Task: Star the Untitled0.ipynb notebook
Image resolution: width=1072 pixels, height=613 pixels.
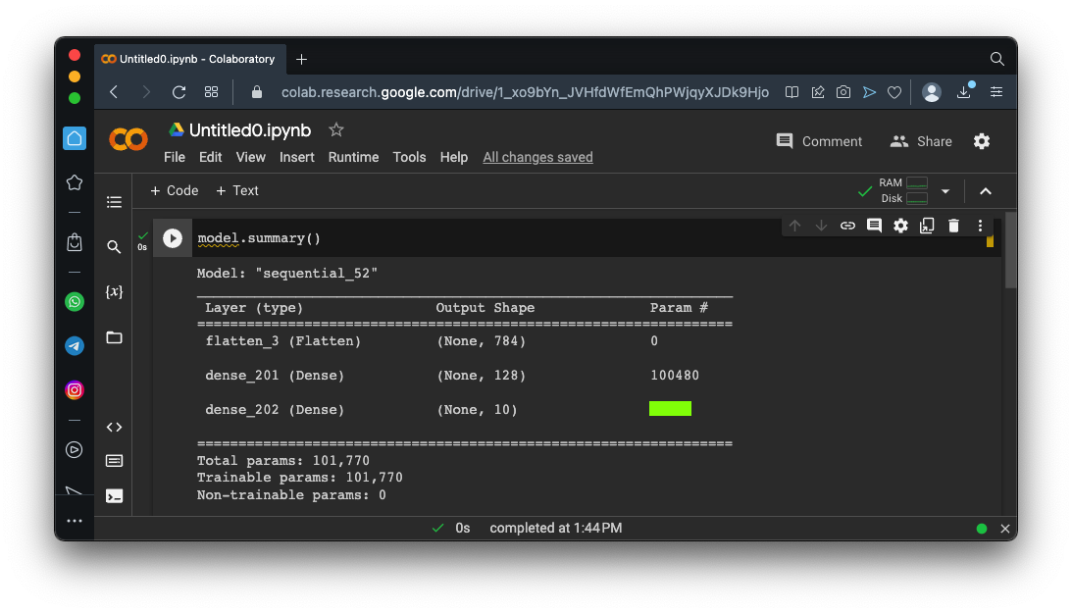Action: pos(336,129)
